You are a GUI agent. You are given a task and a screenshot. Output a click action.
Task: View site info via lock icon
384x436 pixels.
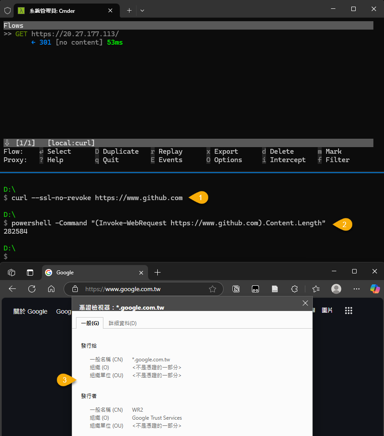click(x=75, y=289)
